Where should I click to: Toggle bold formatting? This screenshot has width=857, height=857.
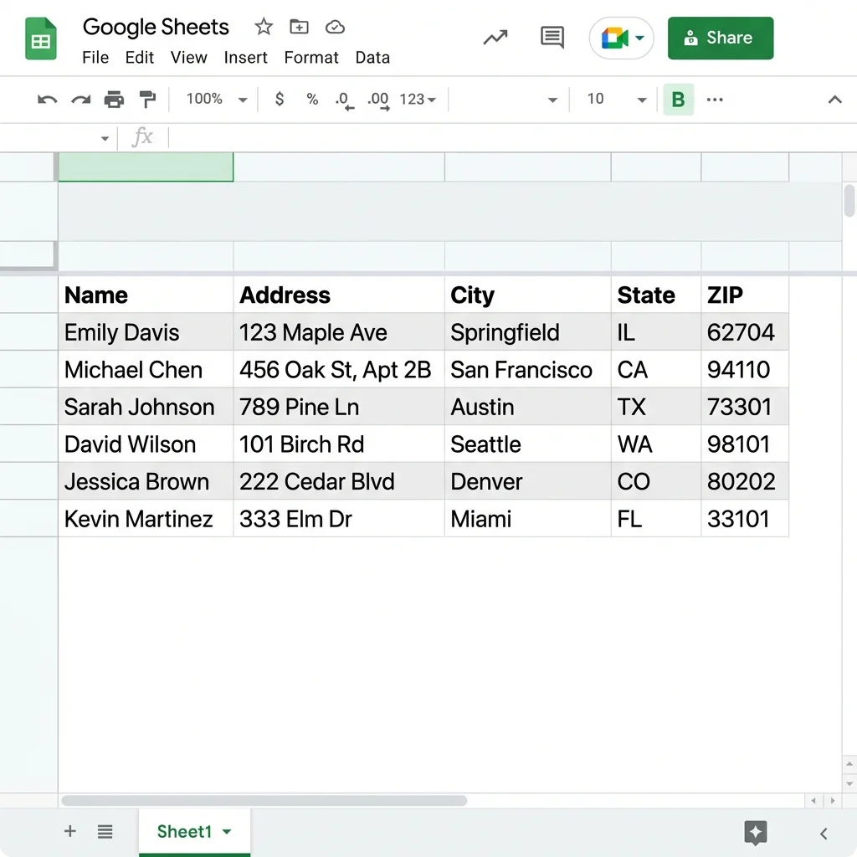678,100
